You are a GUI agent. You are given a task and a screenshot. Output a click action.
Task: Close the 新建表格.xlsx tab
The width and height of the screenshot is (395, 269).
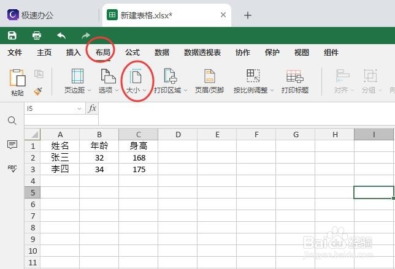click(x=223, y=15)
